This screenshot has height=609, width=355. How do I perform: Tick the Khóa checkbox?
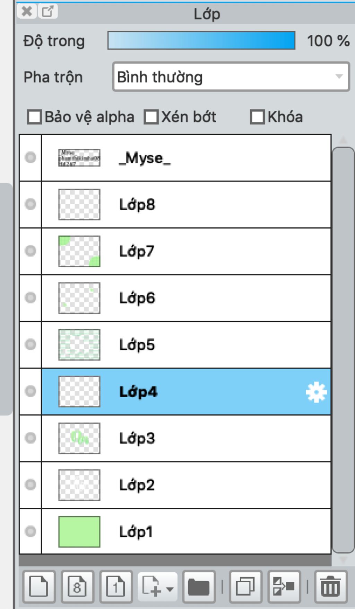[x=257, y=117]
